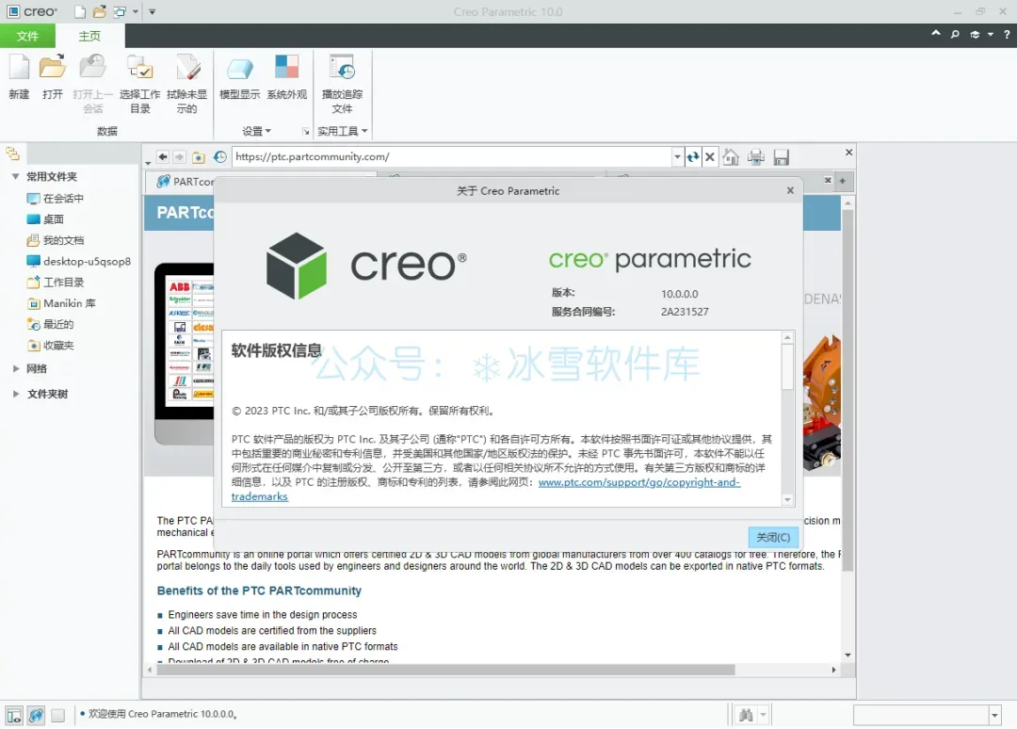Open 最近的 recent items
This screenshot has width=1017, height=729.
pyautogui.click(x=50, y=324)
